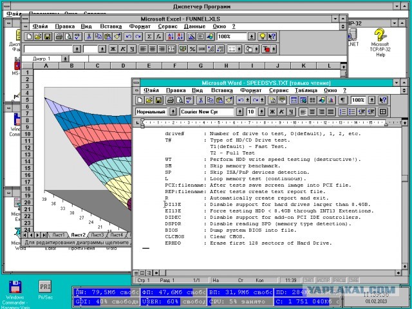Open the Courier New Cyr font dropdown
412x309 pixels.
point(239,112)
